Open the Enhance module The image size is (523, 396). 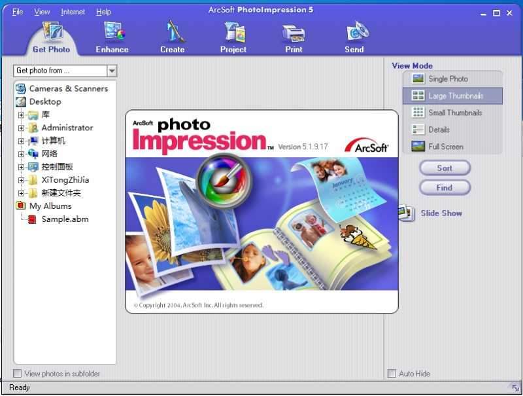click(111, 36)
